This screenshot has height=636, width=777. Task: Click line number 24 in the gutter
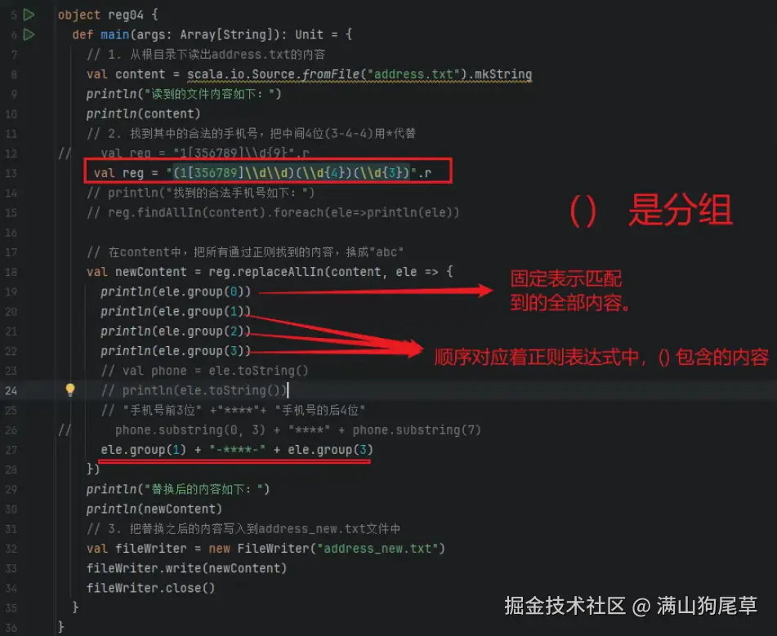(x=11, y=391)
